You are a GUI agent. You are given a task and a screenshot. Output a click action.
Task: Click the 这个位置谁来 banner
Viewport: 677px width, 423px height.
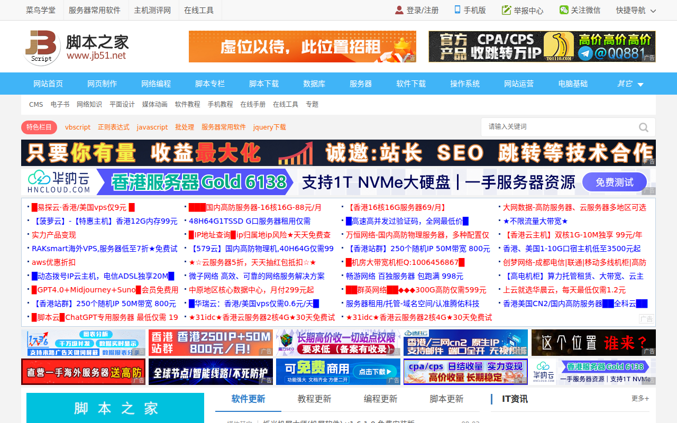tap(593, 343)
